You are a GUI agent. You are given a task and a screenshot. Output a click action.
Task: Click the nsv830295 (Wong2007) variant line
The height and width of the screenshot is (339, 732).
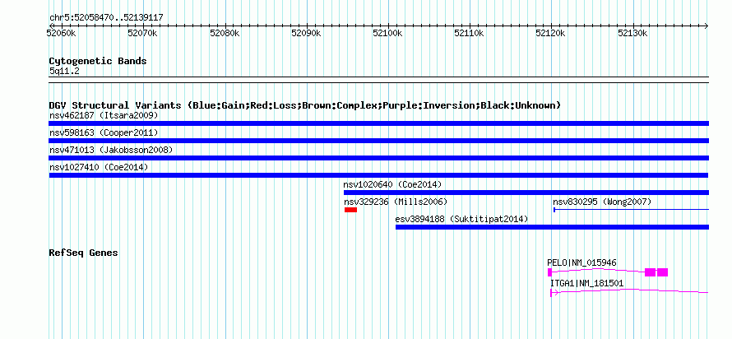pos(631,210)
